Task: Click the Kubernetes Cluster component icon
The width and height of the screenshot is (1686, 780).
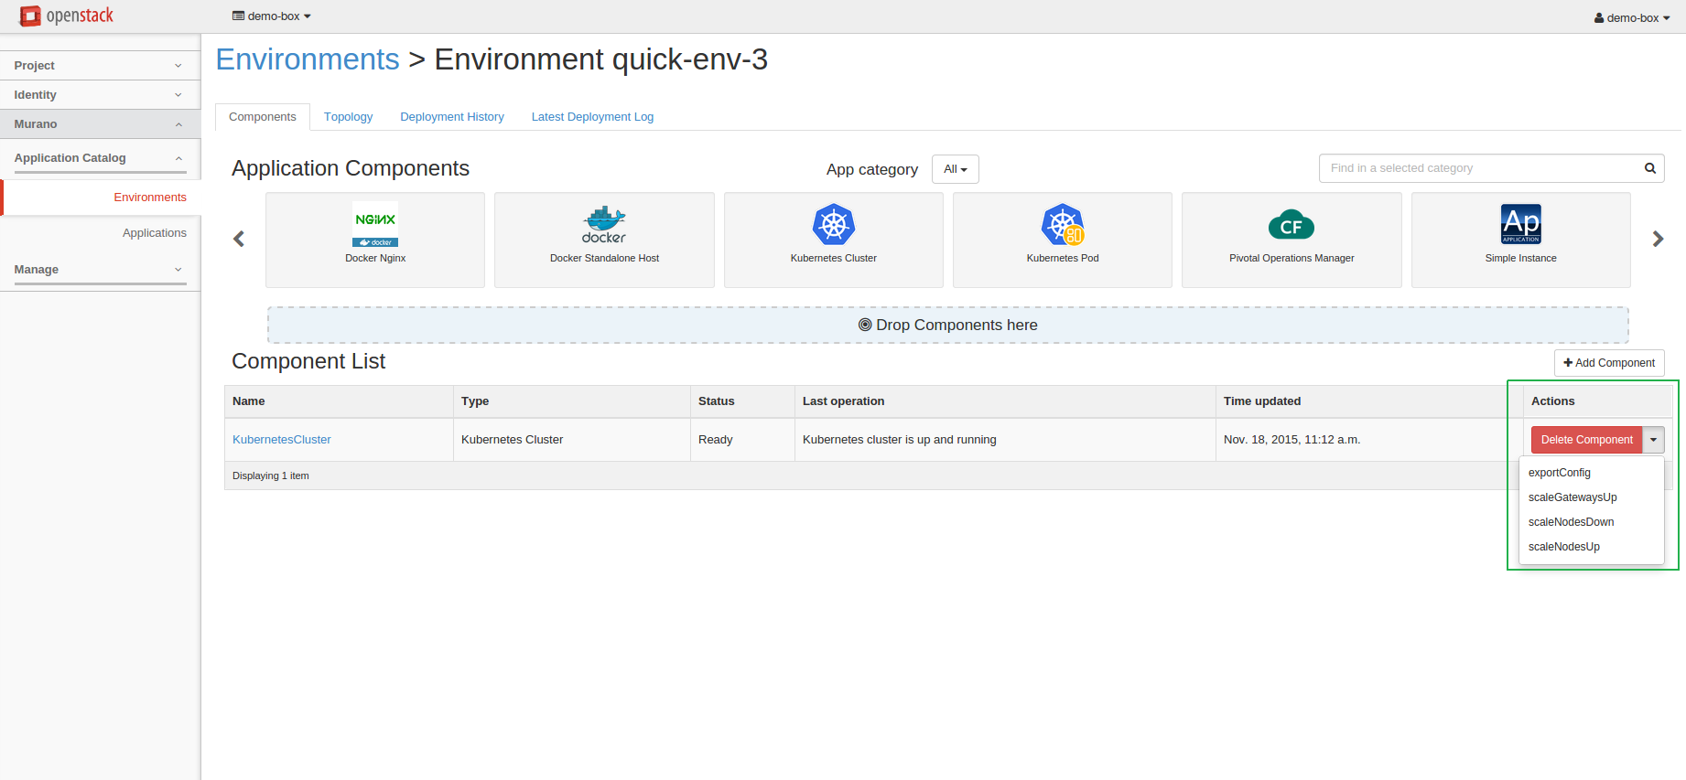Action: [x=833, y=225]
